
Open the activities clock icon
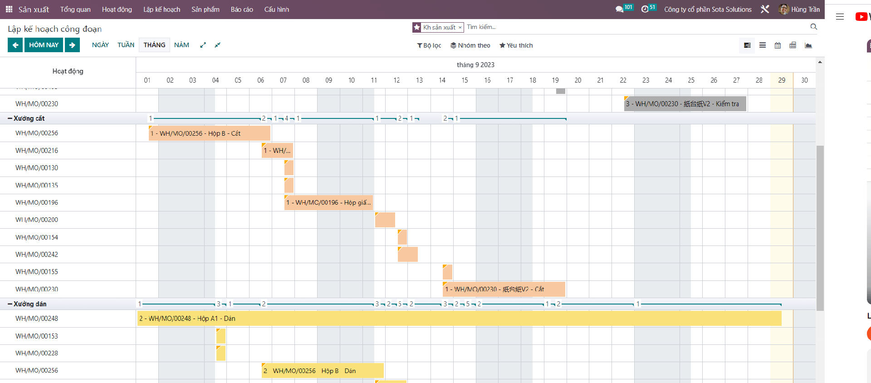pos(645,9)
